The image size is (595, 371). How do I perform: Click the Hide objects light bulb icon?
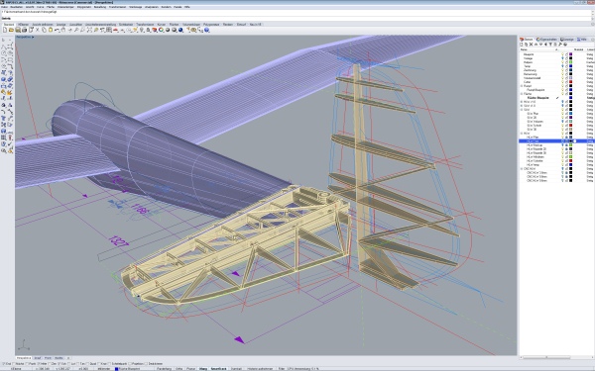coord(142,30)
